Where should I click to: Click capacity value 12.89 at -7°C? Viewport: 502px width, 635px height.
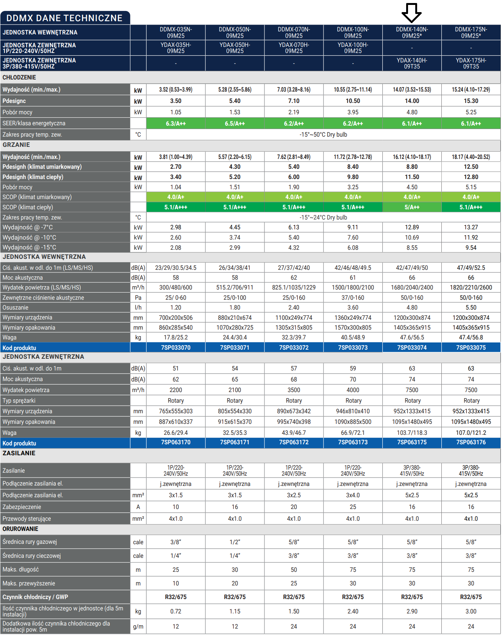point(412,227)
